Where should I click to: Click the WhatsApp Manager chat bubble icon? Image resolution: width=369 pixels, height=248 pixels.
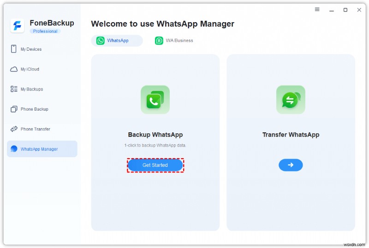point(14,149)
